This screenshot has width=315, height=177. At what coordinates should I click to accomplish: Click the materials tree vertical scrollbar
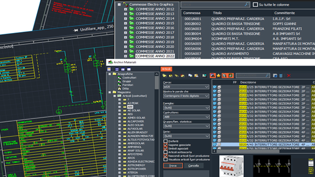[157, 83]
